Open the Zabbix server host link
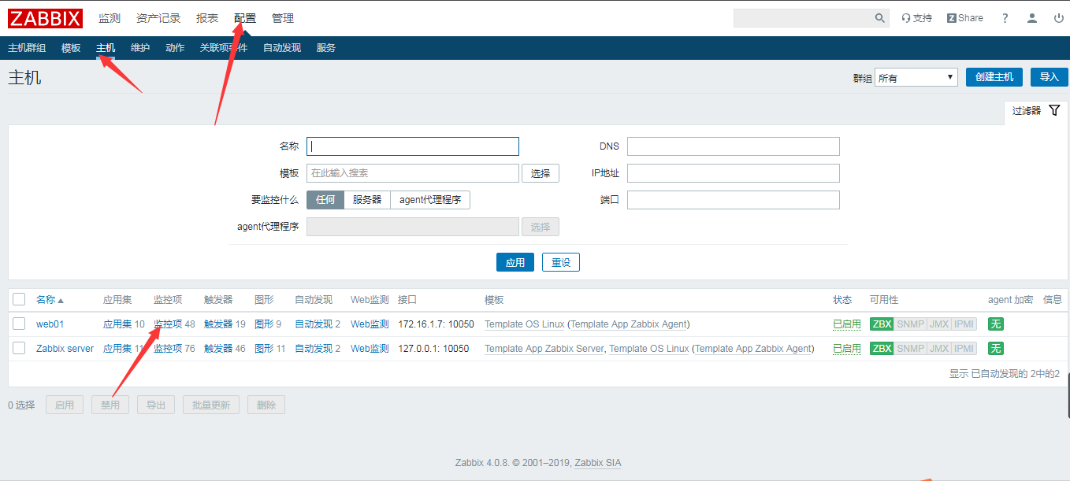This screenshot has height=481, width=1070. (x=65, y=349)
